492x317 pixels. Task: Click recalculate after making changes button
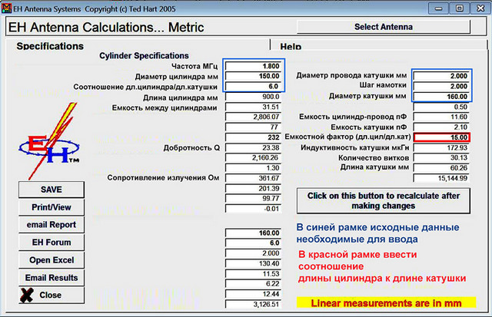point(384,201)
